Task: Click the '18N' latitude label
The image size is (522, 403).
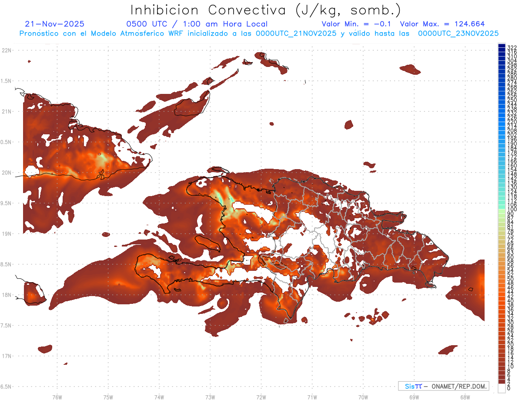Action: click(7, 295)
